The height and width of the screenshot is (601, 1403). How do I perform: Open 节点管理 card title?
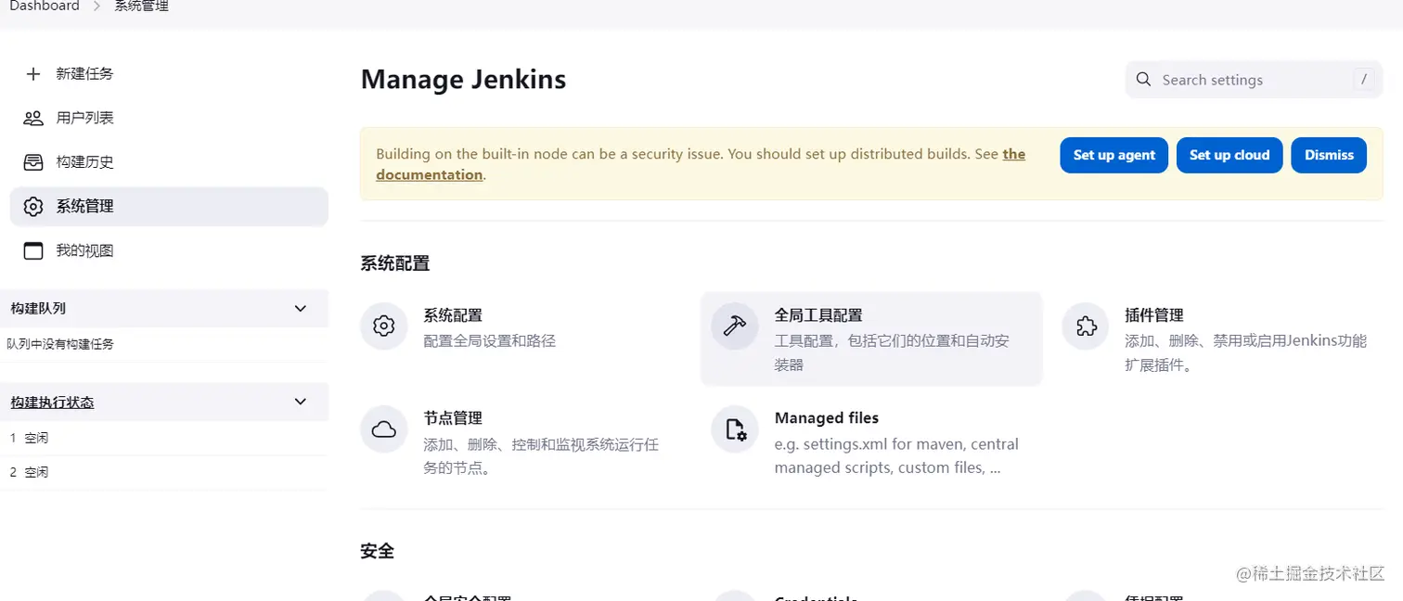[x=453, y=418]
